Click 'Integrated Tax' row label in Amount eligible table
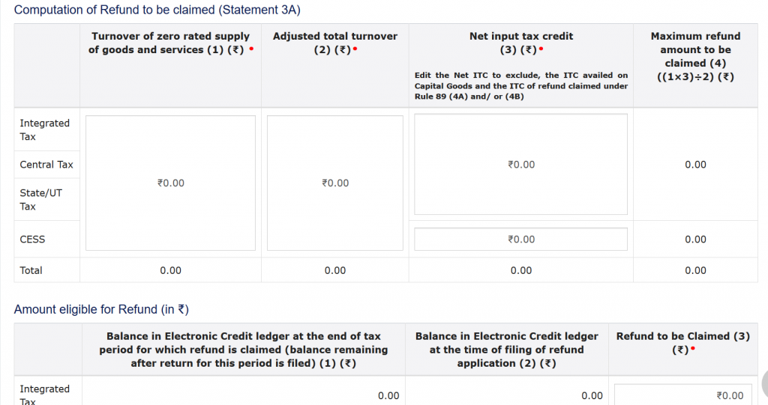 coord(44,395)
